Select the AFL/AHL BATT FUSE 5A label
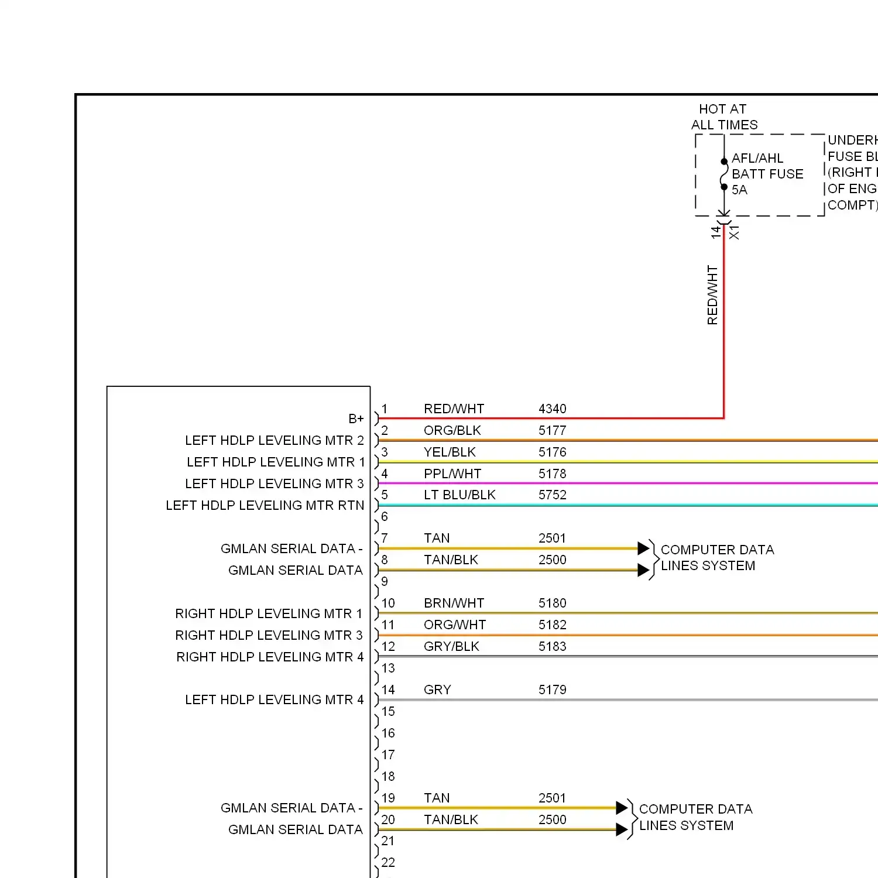This screenshot has height=878, width=878. 767,174
